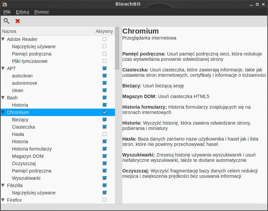Toggle the Chromium group checkbox
Image resolution: width=268 pixels, height=211 pixels.
coord(104,112)
